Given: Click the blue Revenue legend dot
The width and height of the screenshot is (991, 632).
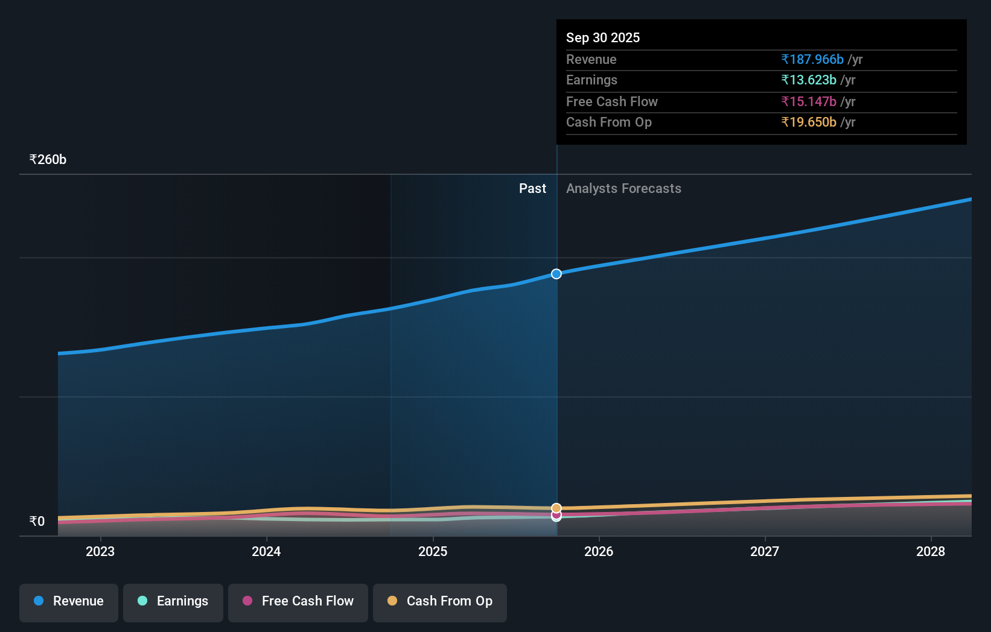Looking at the screenshot, I should (x=40, y=601).
